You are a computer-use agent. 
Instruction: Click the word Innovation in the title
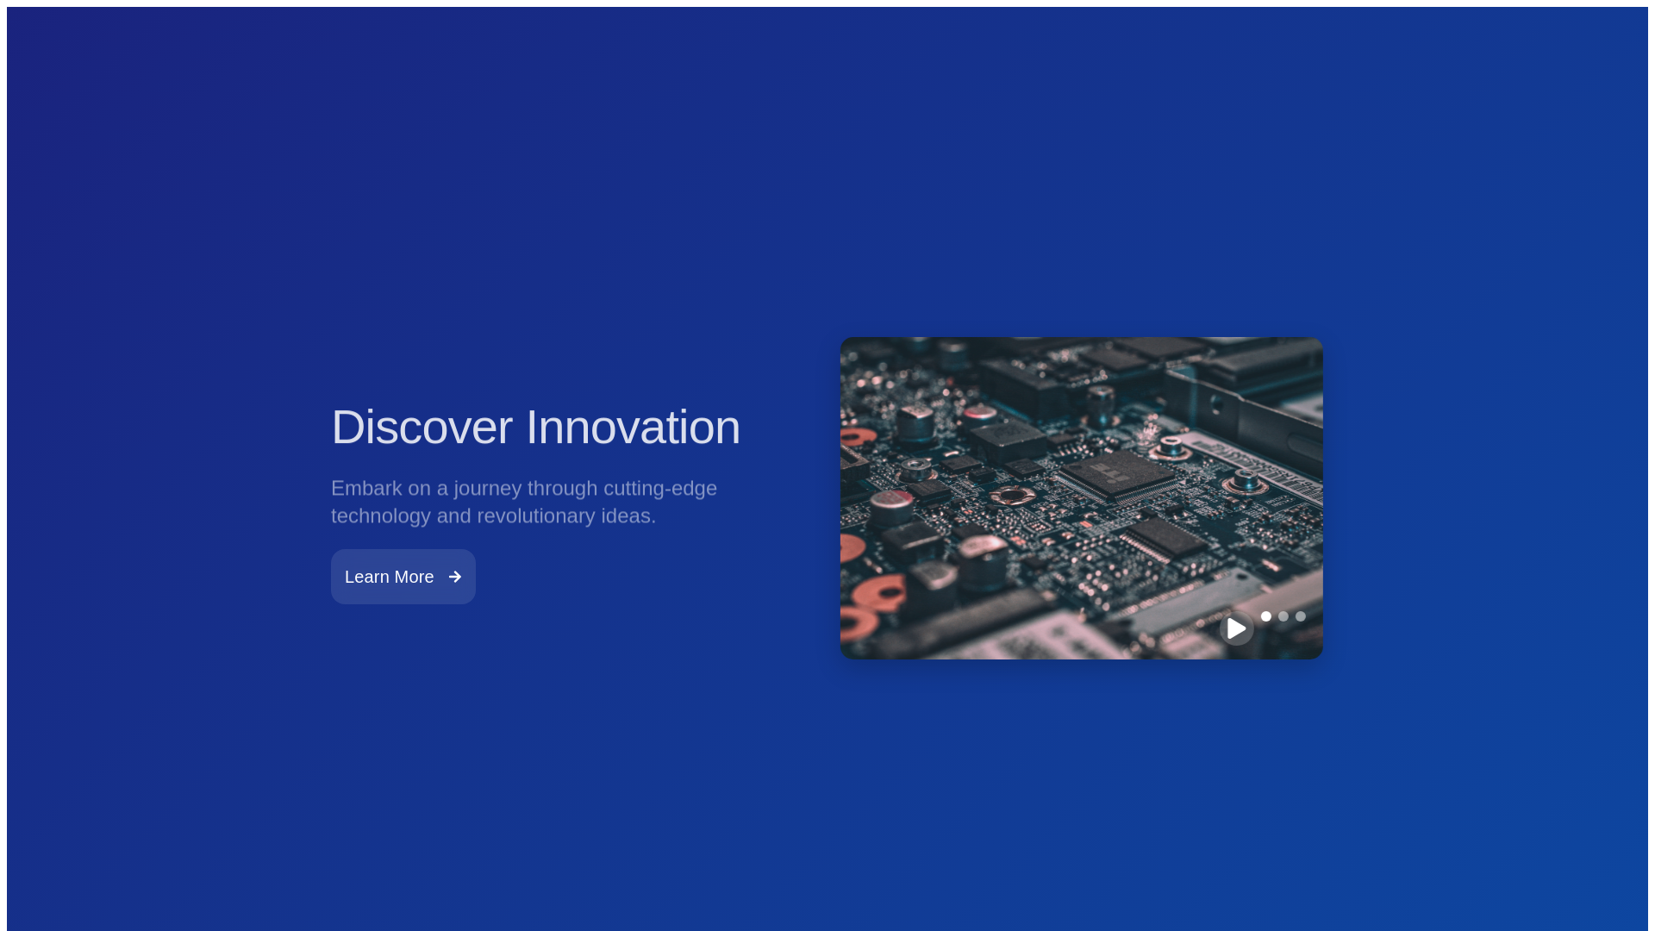633,427
